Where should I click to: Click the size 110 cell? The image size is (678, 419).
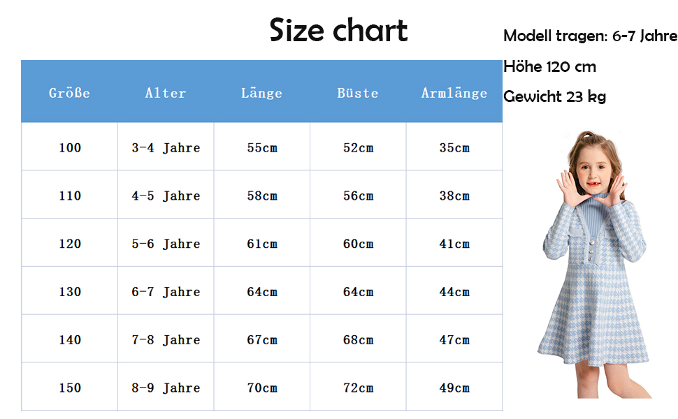[70, 196]
